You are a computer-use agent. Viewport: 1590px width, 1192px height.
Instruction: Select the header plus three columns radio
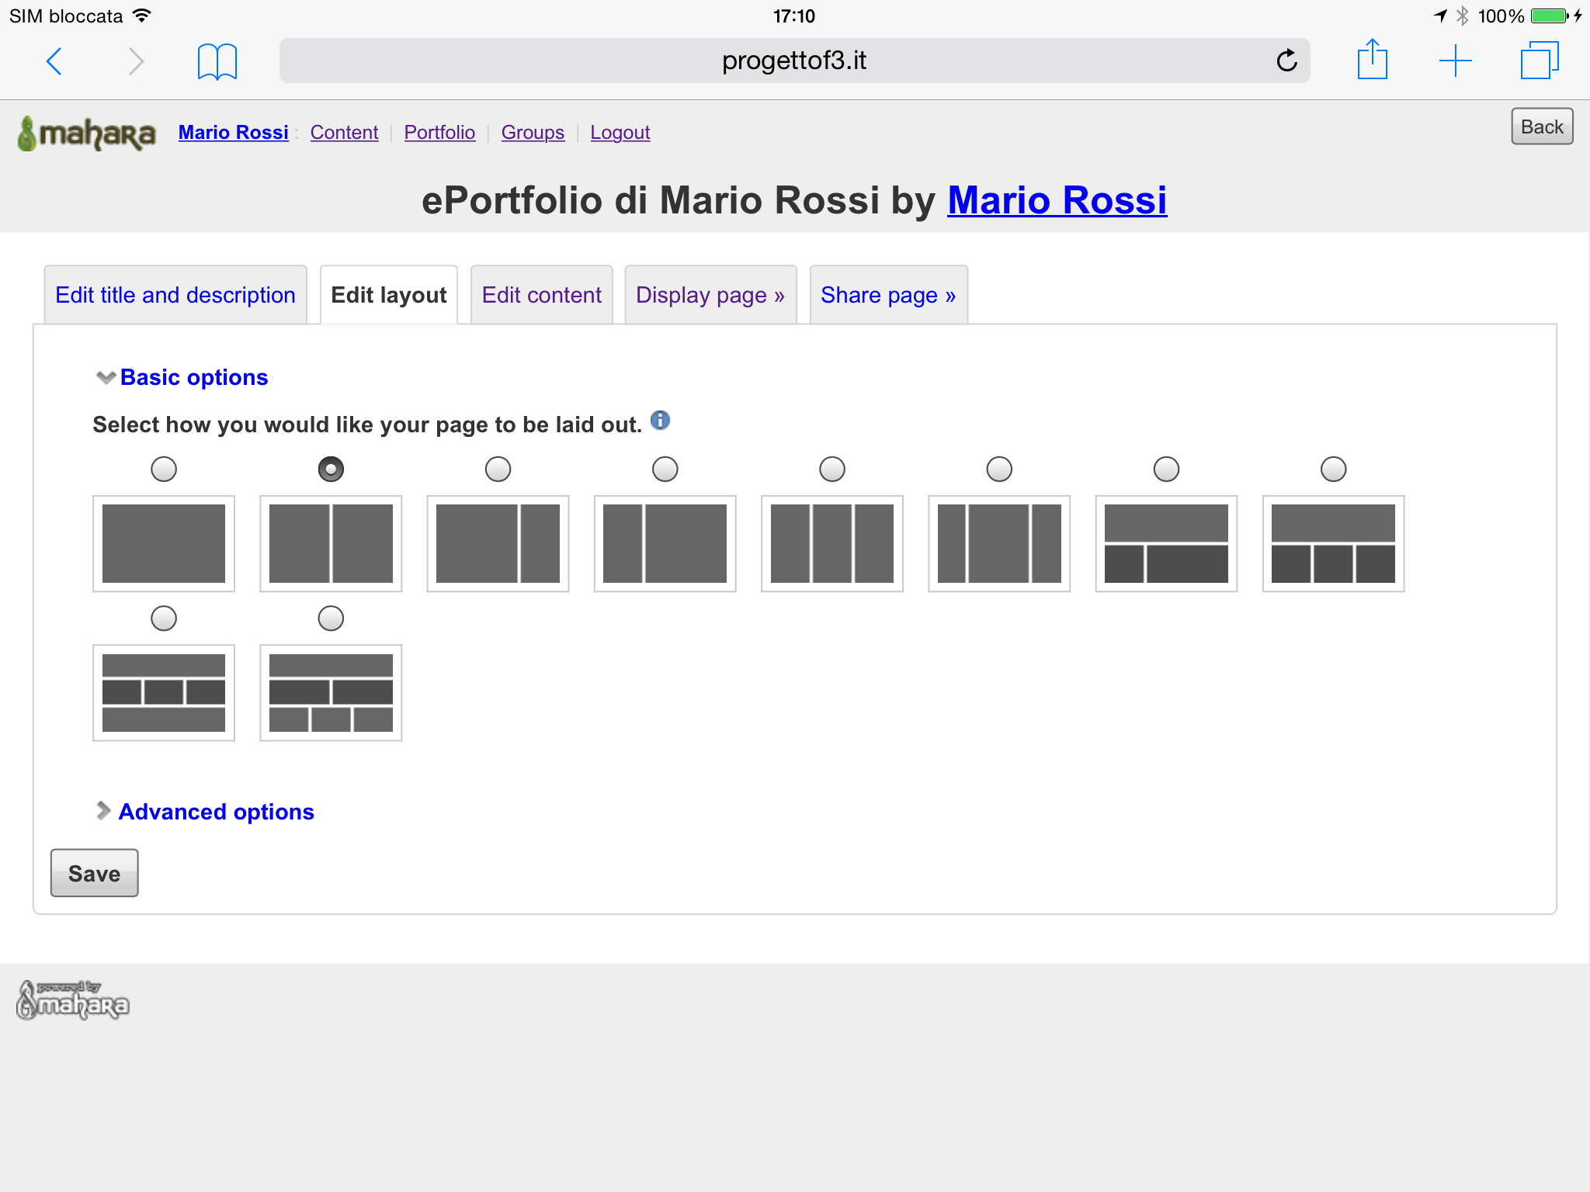click(x=1334, y=469)
